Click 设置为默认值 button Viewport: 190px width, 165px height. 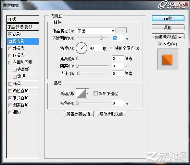pyautogui.click(x=79, y=114)
